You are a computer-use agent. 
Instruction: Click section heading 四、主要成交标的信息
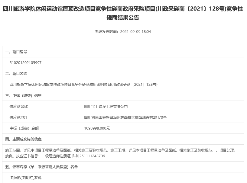pyautogui.click(x=23, y=139)
